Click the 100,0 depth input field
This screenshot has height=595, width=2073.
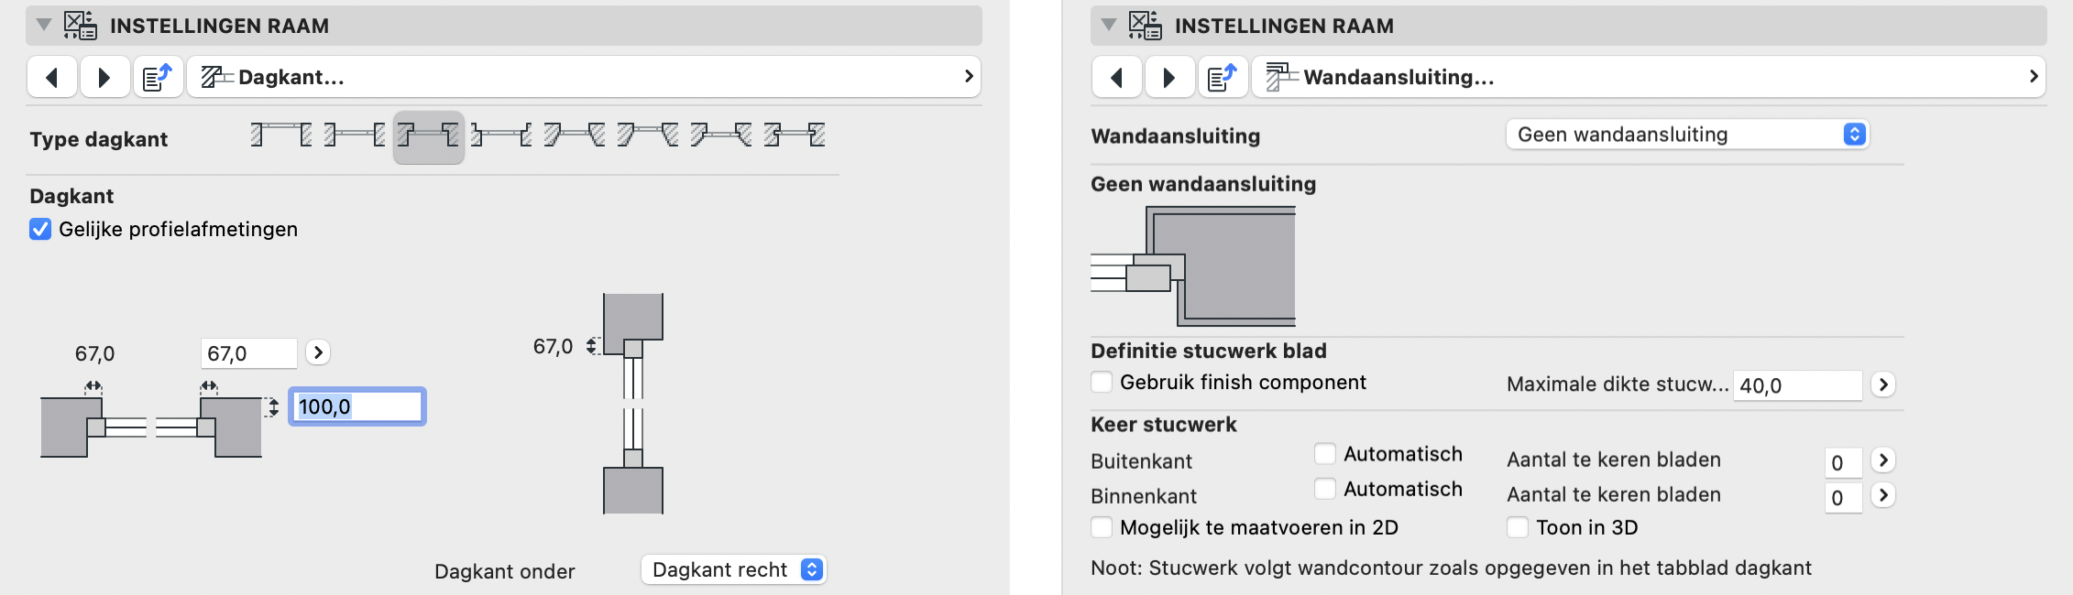pos(357,406)
